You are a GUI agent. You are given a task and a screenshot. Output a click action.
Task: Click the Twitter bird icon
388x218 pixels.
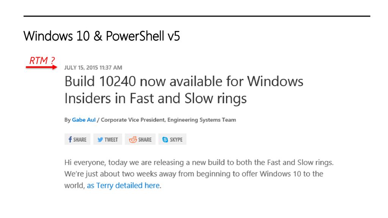click(100, 140)
